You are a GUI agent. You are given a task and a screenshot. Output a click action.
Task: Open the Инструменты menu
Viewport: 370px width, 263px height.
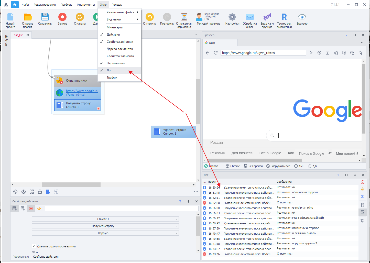coord(86,5)
